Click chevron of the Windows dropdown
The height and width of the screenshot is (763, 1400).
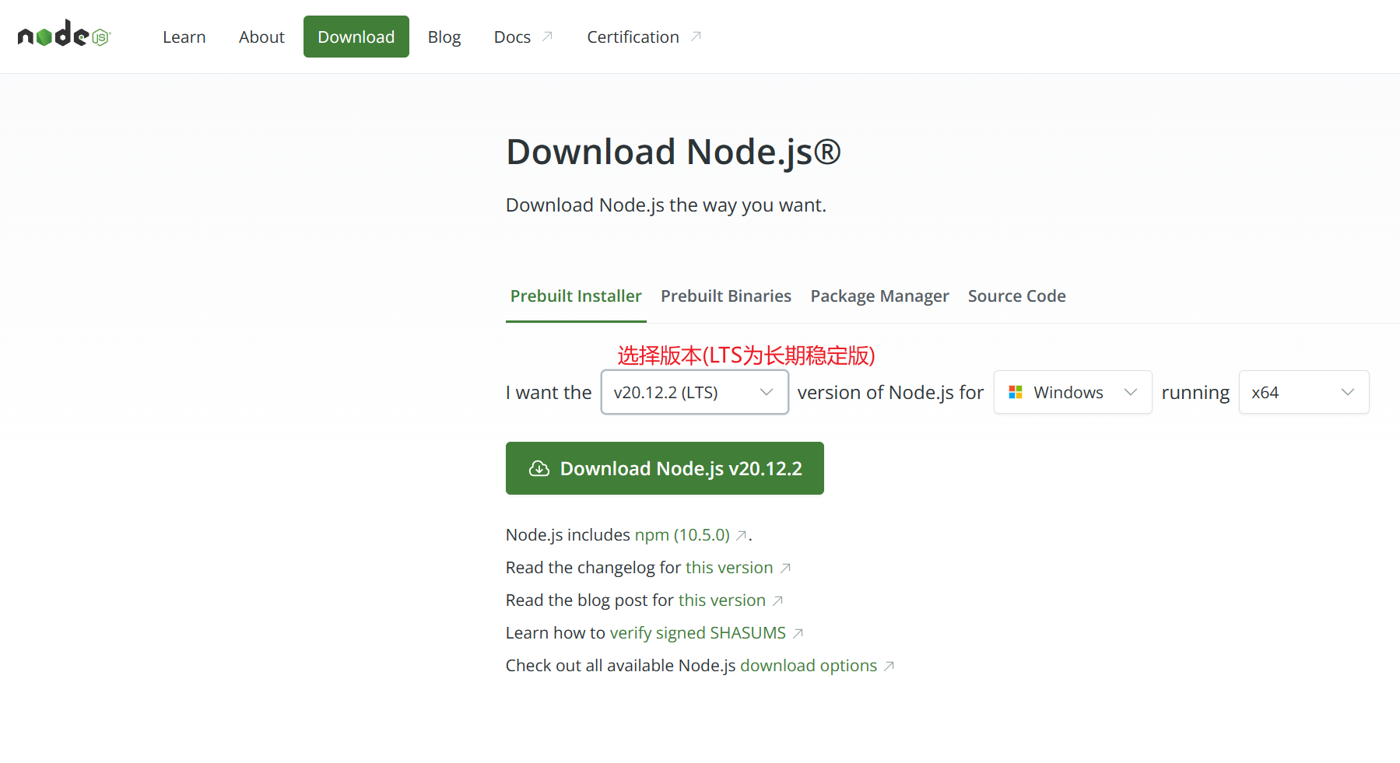1131,392
